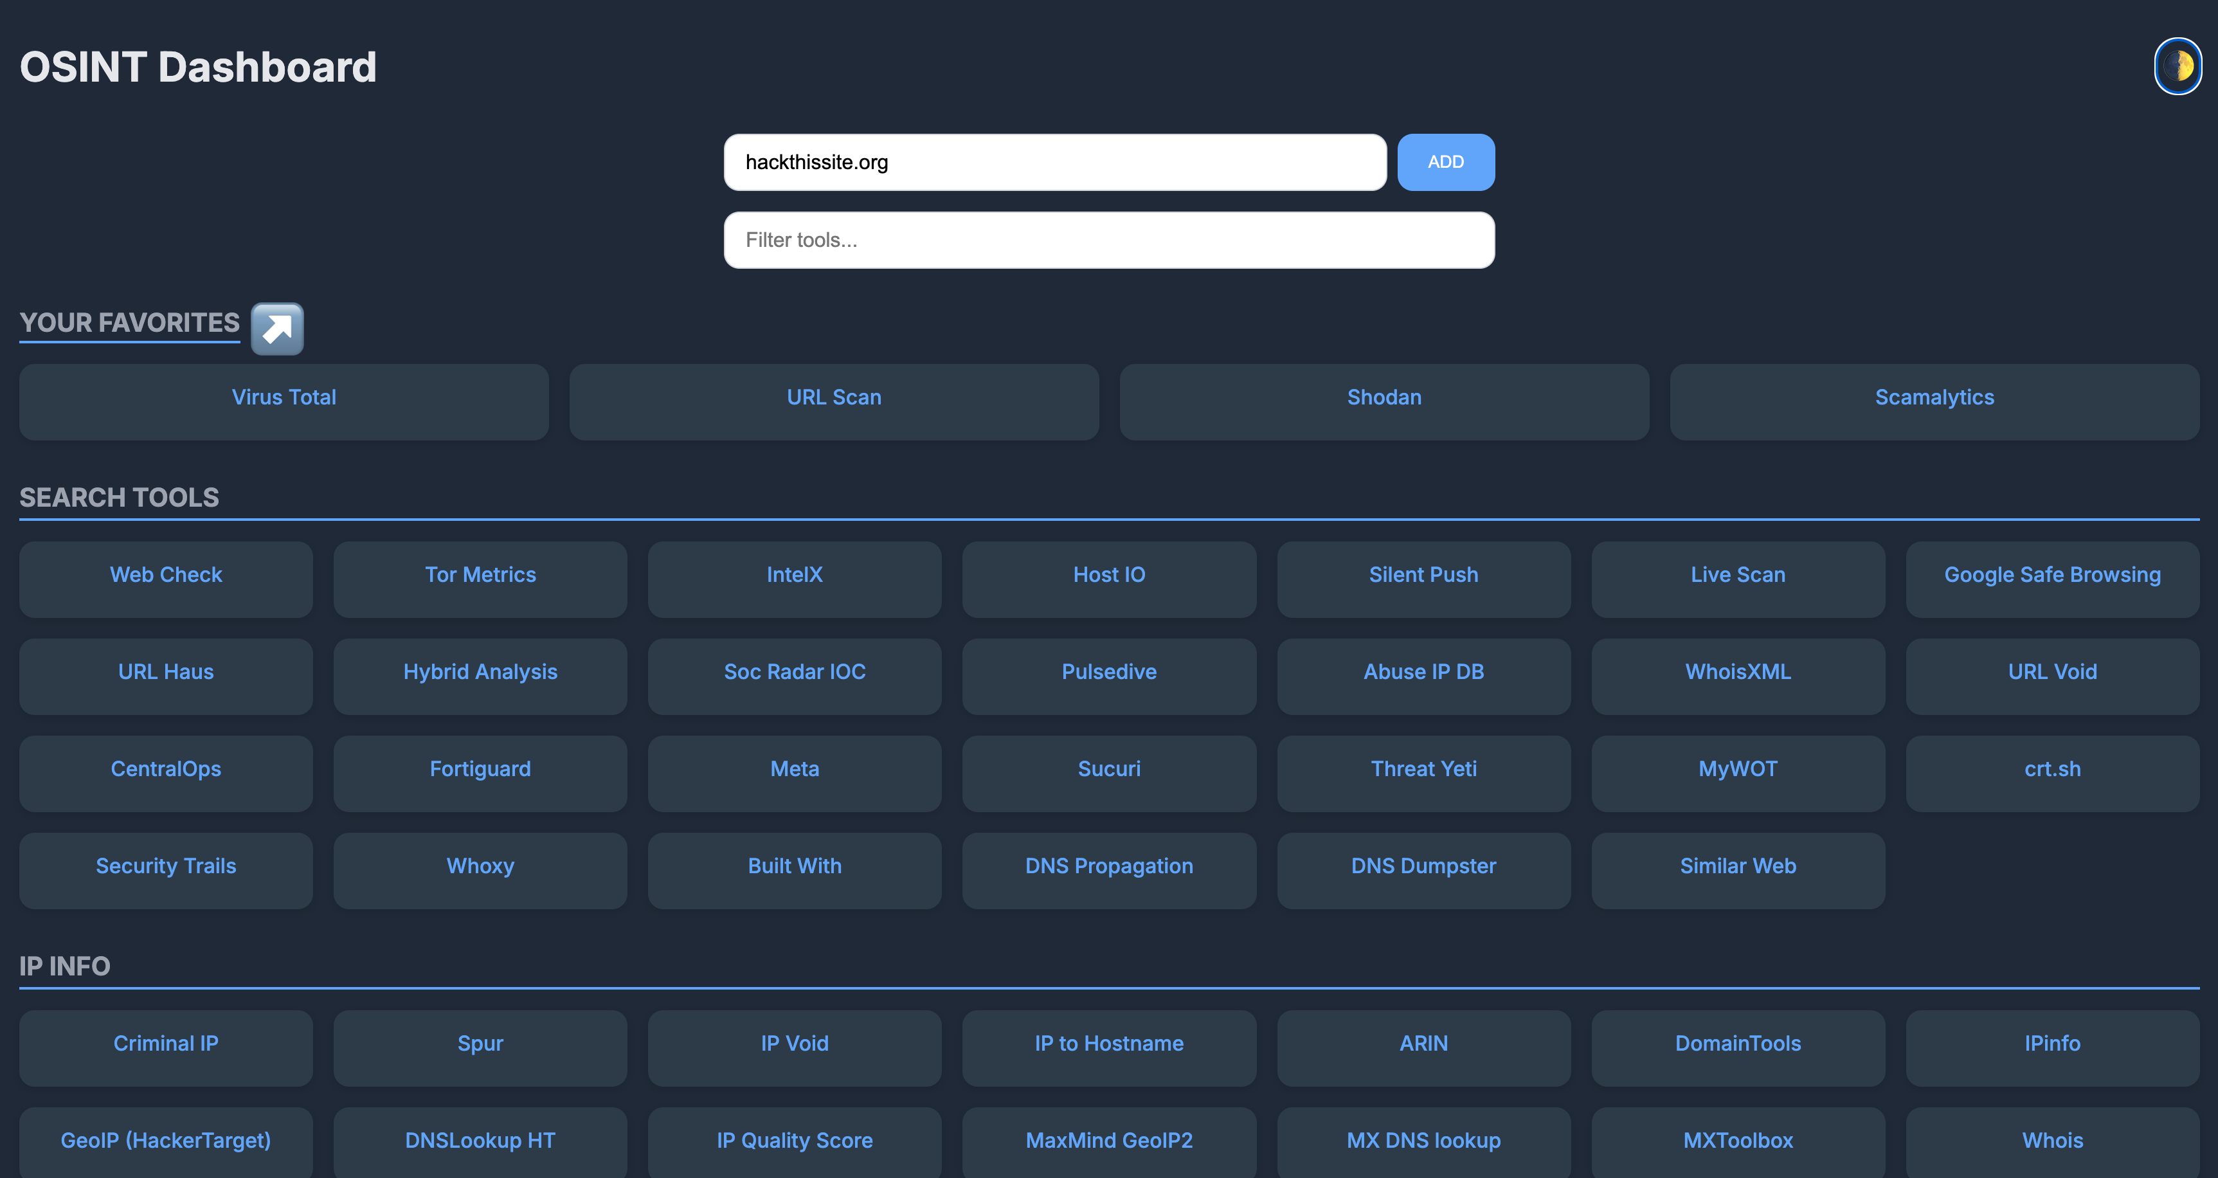Open the Web Check tool
The image size is (2218, 1178).
coord(165,576)
